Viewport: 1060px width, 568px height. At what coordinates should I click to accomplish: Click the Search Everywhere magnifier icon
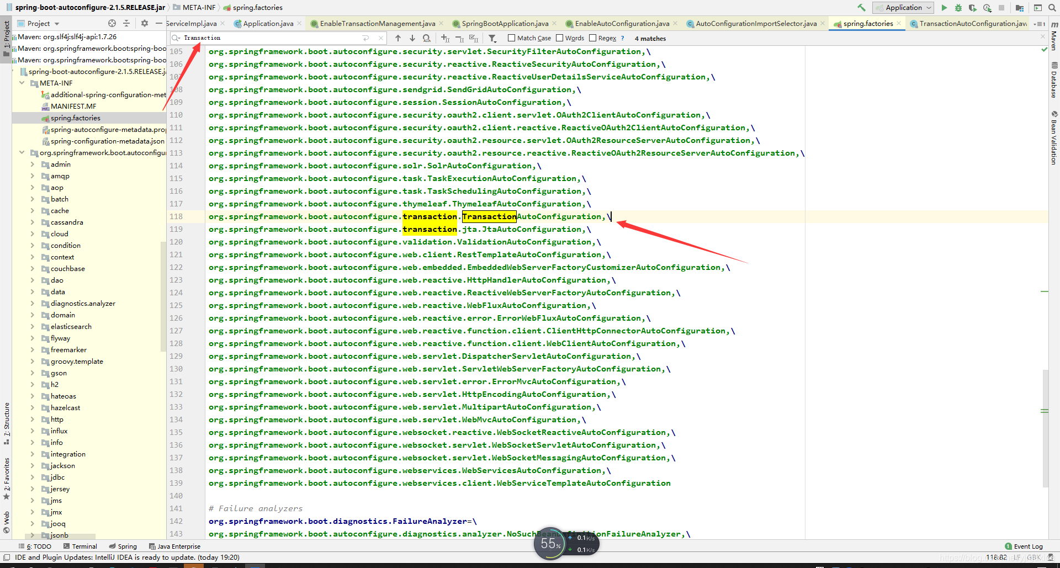click(1053, 8)
